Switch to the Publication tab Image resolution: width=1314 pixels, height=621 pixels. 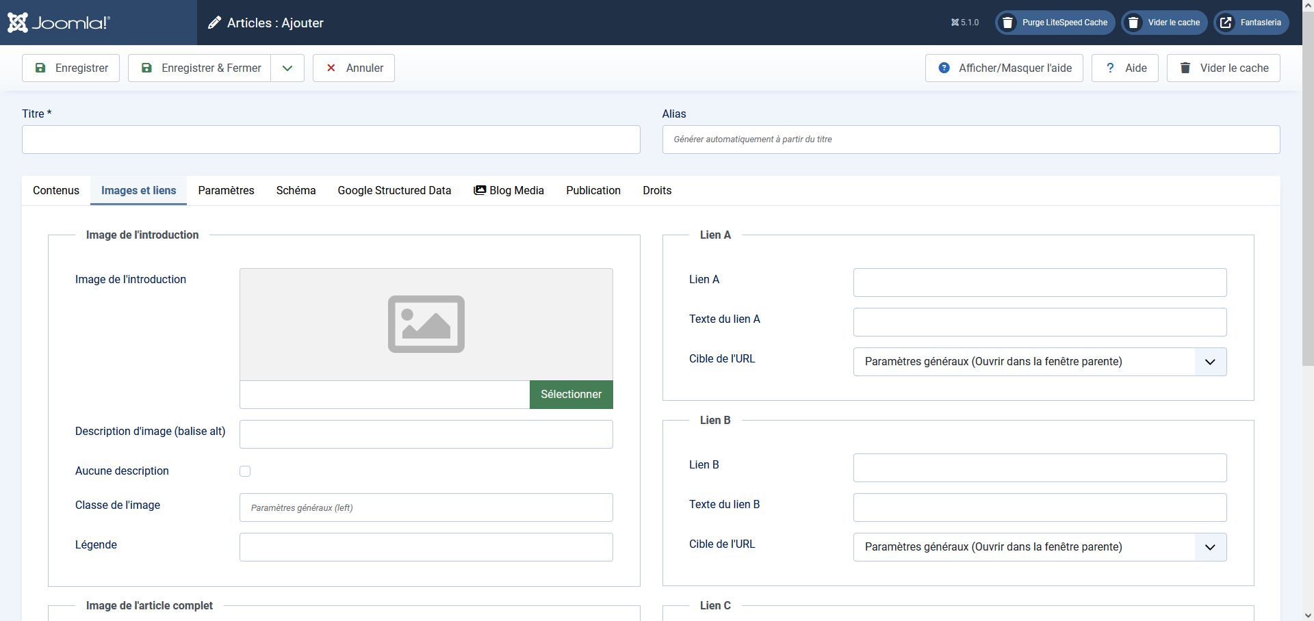593,191
